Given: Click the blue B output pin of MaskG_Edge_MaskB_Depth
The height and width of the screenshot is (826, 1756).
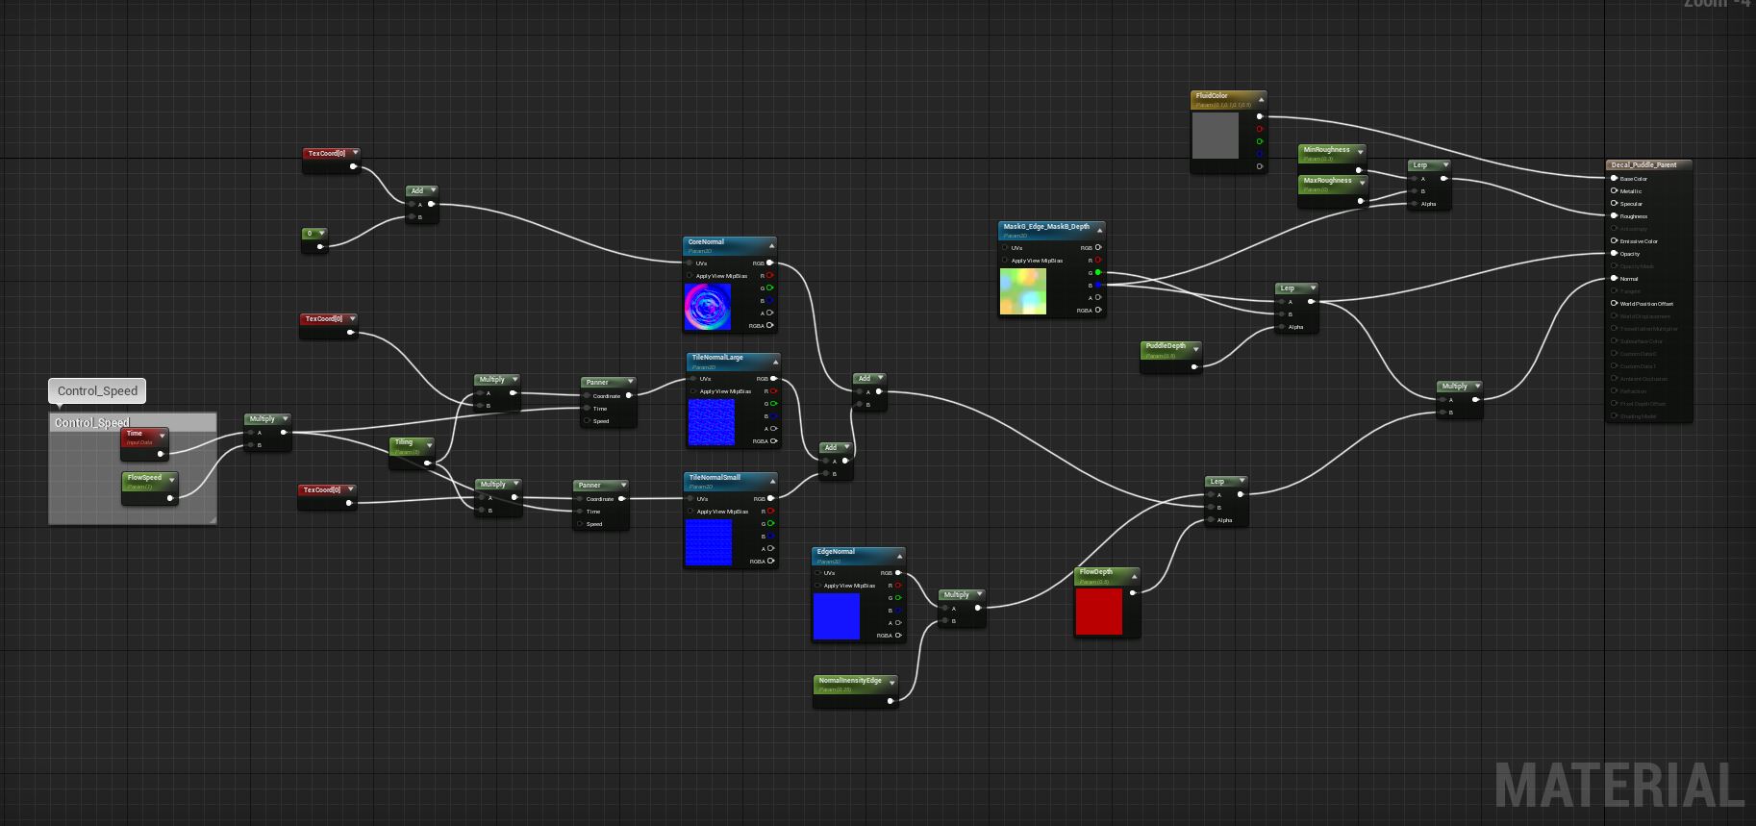Looking at the screenshot, I should (x=1098, y=285).
